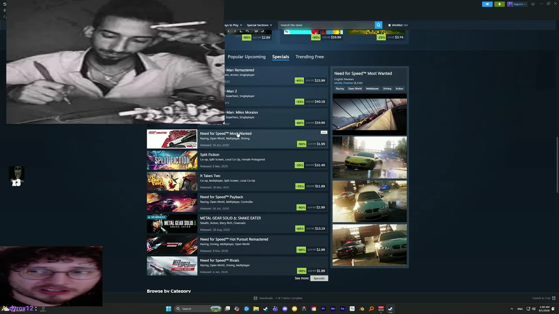Open the clock and date flyout
The height and width of the screenshot is (314, 559).
pos(544,309)
